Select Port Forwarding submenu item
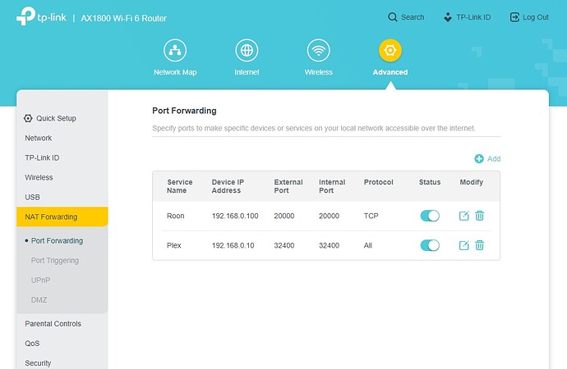567x369 pixels. click(57, 240)
